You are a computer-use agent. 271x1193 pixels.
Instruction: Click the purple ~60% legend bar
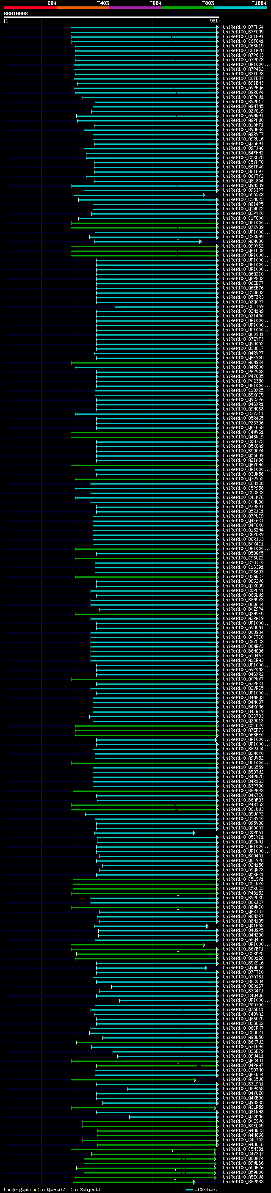(136, 8)
